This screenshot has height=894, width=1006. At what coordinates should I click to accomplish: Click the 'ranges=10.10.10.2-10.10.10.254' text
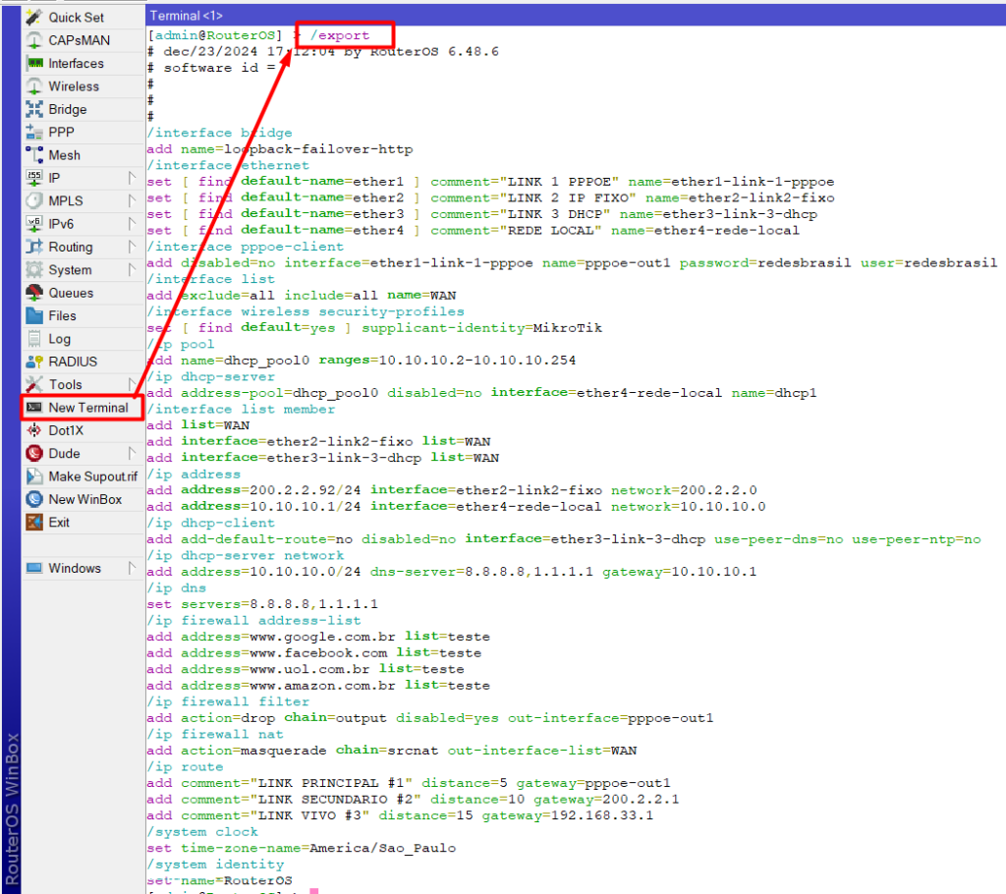coord(447,360)
